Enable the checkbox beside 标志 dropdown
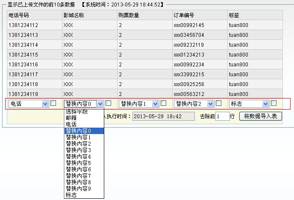The height and width of the screenshot is (200, 294). (x=274, y=103)
